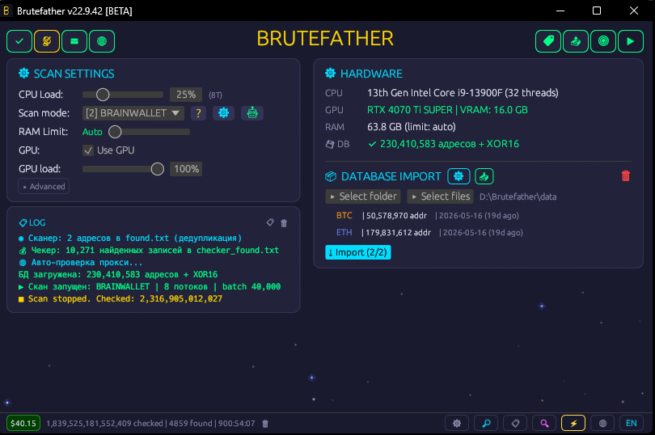Click the green robot icon beside scan mode
The width and height of the screenshot is (655, 435).
251,113
